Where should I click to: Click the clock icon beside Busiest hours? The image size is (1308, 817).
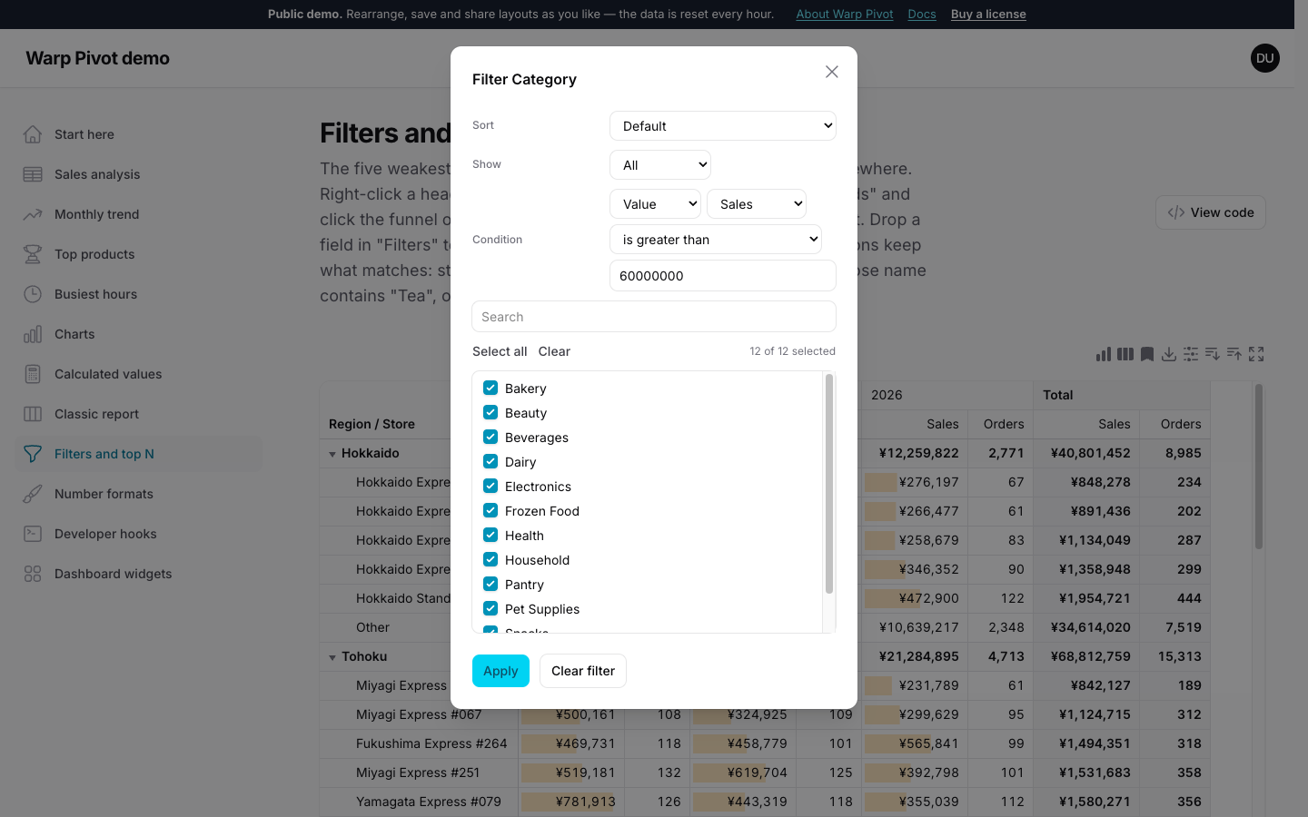[33, 294]
